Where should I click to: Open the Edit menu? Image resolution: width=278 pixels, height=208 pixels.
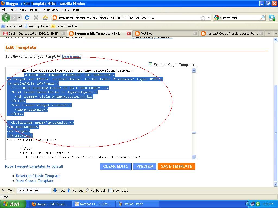pos(13,10)
